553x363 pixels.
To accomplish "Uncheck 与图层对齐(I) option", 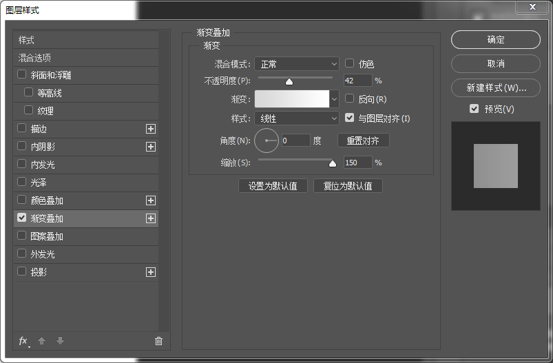I will 349,118.
